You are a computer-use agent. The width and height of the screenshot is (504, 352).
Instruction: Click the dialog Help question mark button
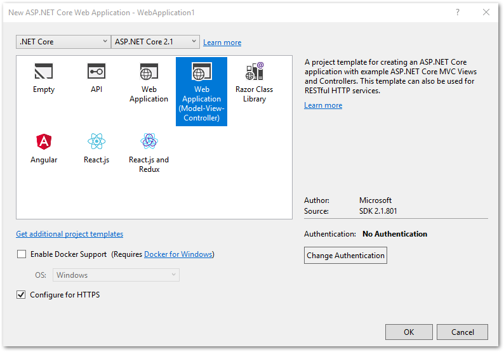tap(457, 12)
